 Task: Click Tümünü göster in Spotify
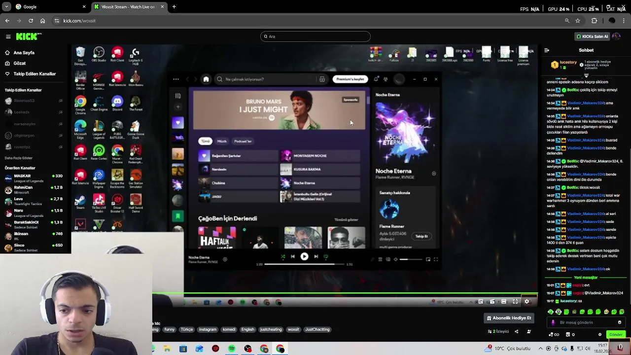point(346,220)
